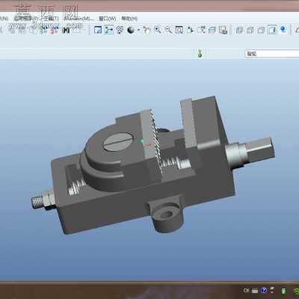Open the Manikin(M) menu
The height and width of the screenshot is (299, 299).
[78, 19]
